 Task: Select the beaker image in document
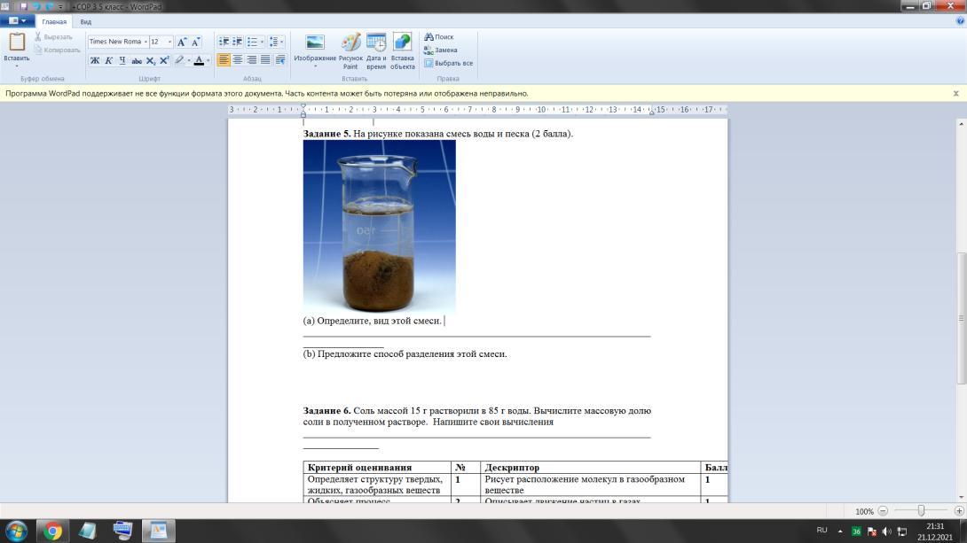380,227
